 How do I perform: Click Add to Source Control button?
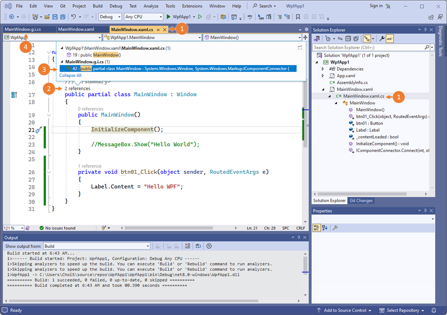point(344,310)
